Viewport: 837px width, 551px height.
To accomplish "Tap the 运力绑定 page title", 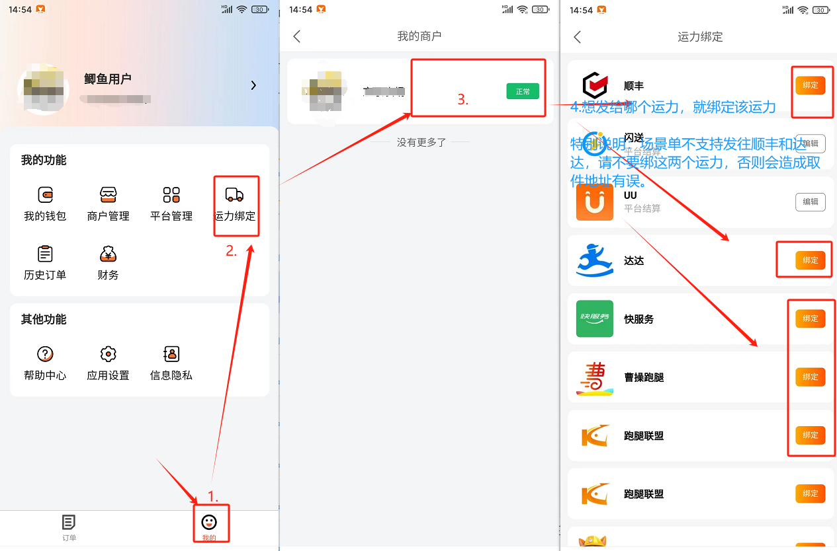I will point(700,37).
